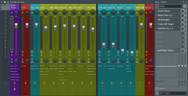
Task: Select the Phone Me track header
Action: click(63, 7)
